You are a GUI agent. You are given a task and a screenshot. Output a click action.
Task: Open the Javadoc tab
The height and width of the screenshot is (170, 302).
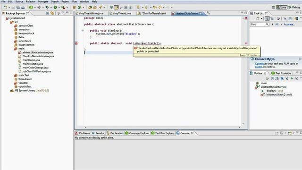98,133
